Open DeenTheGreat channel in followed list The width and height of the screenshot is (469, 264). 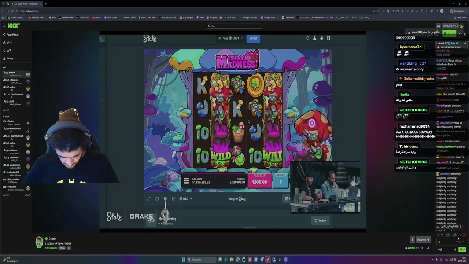click(16, 96)
